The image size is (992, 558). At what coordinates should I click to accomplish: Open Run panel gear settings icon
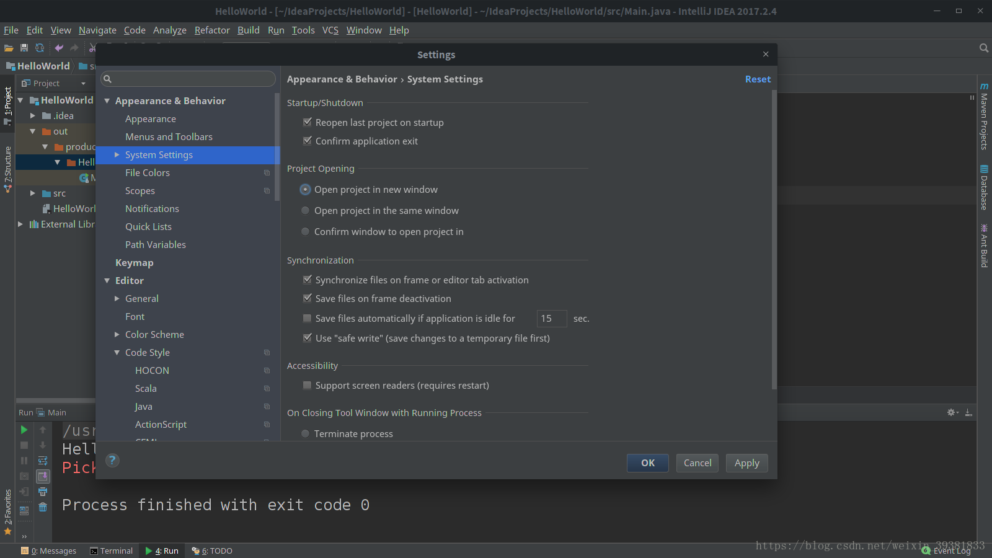pos(953,412)
